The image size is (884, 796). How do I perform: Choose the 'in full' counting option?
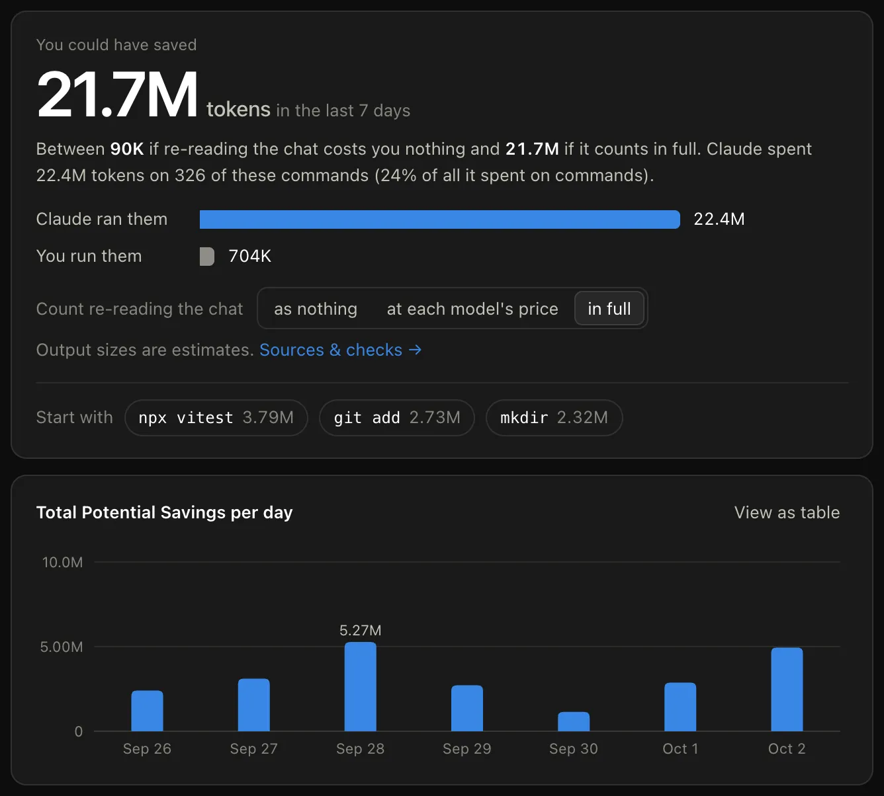point(609,309)
